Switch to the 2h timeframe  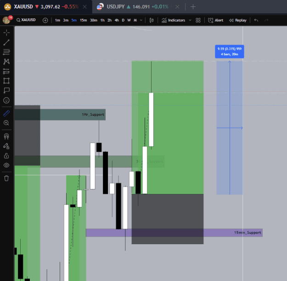tap(109, 20)
